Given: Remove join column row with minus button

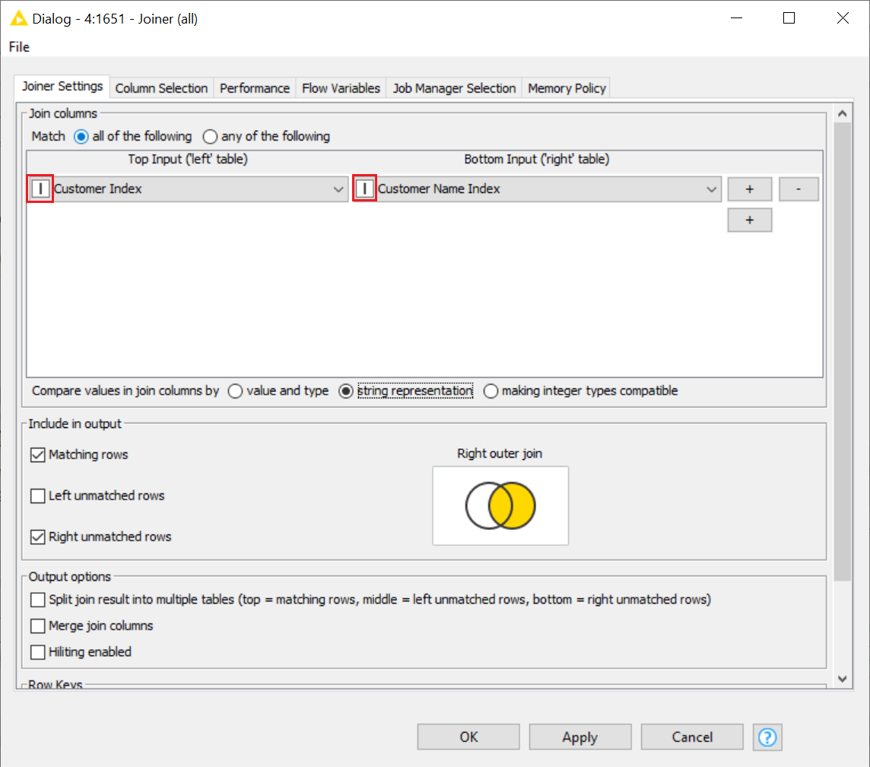Looking at the screenshot, I should pos(798,189).
